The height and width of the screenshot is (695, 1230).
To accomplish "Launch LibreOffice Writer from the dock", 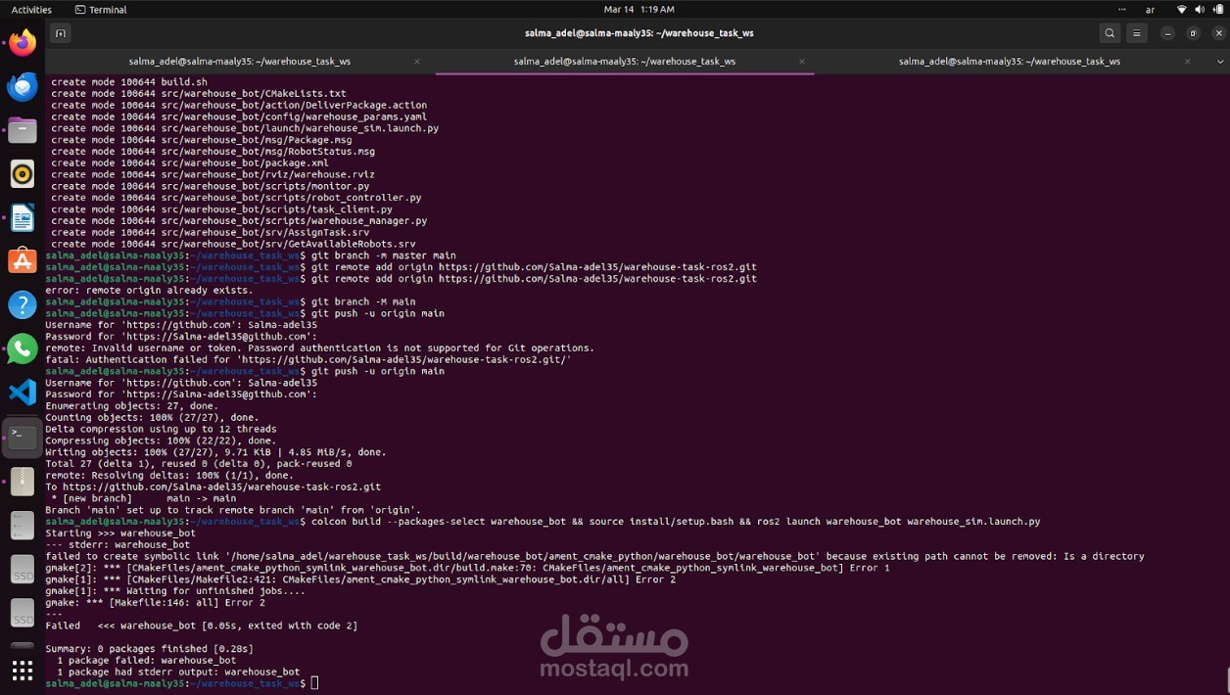I will (23, 217).
